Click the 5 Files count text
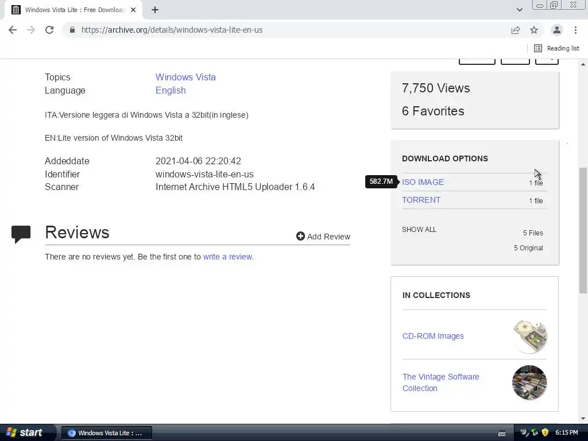 pyautogui.click(x=533, y=233)
